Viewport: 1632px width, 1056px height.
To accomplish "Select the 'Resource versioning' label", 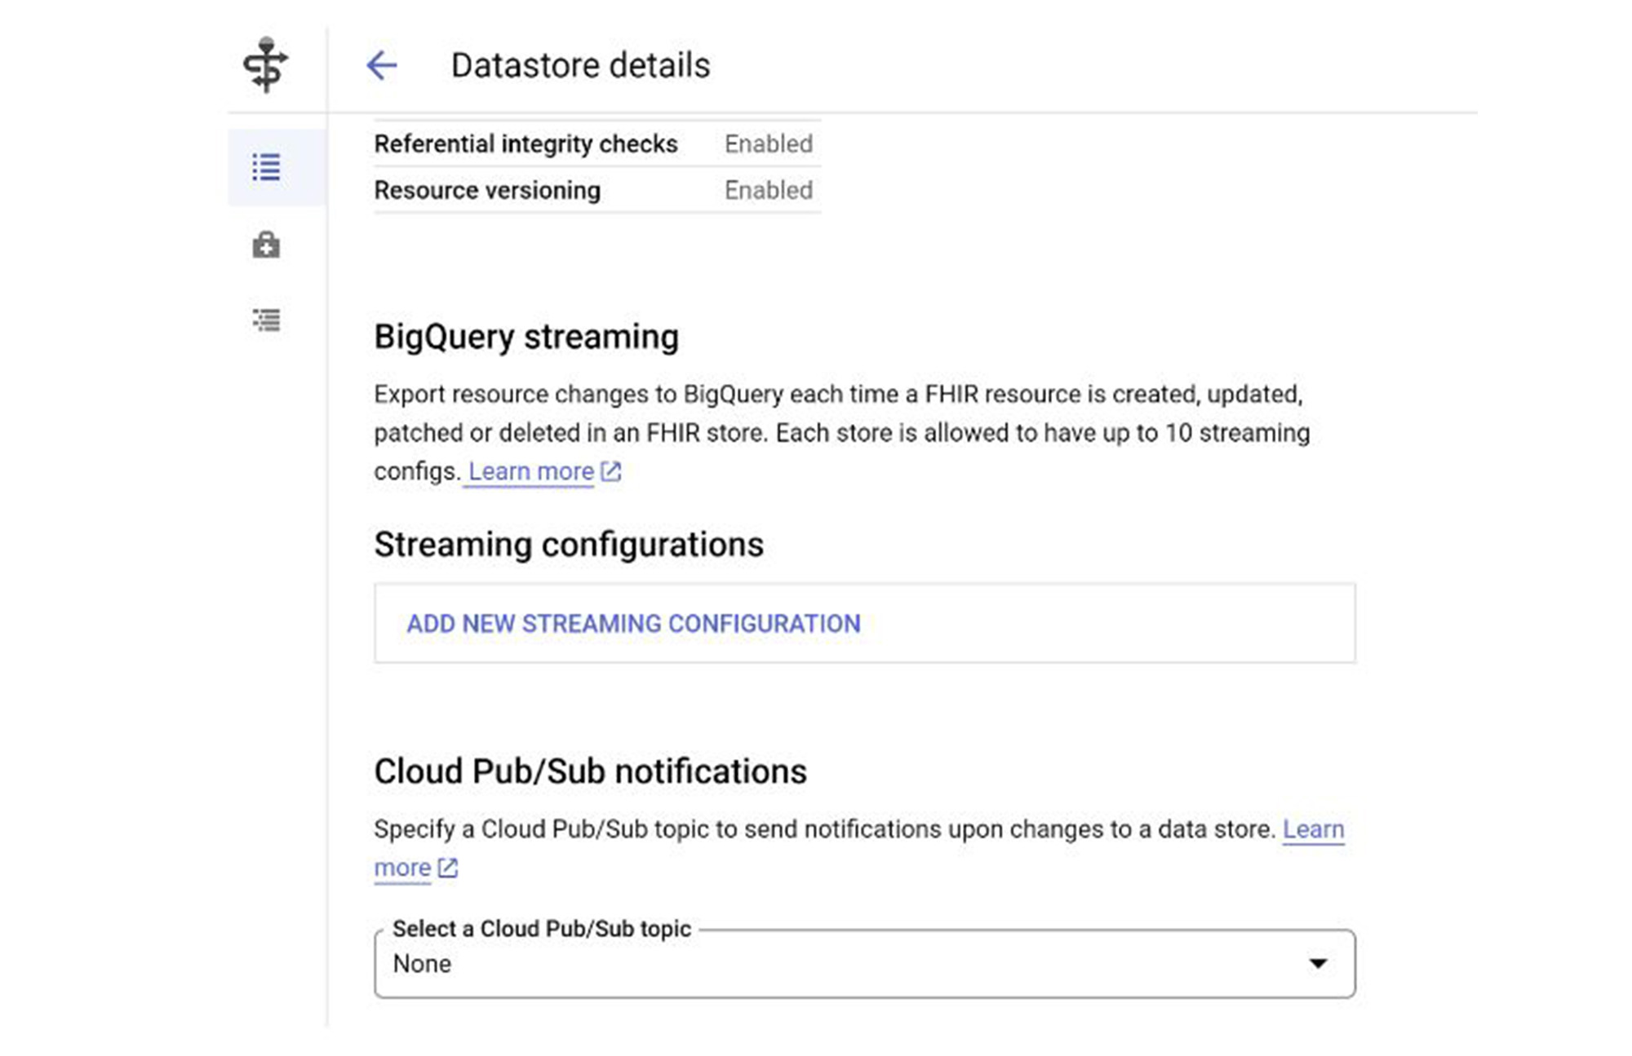I will pos(487,191).
